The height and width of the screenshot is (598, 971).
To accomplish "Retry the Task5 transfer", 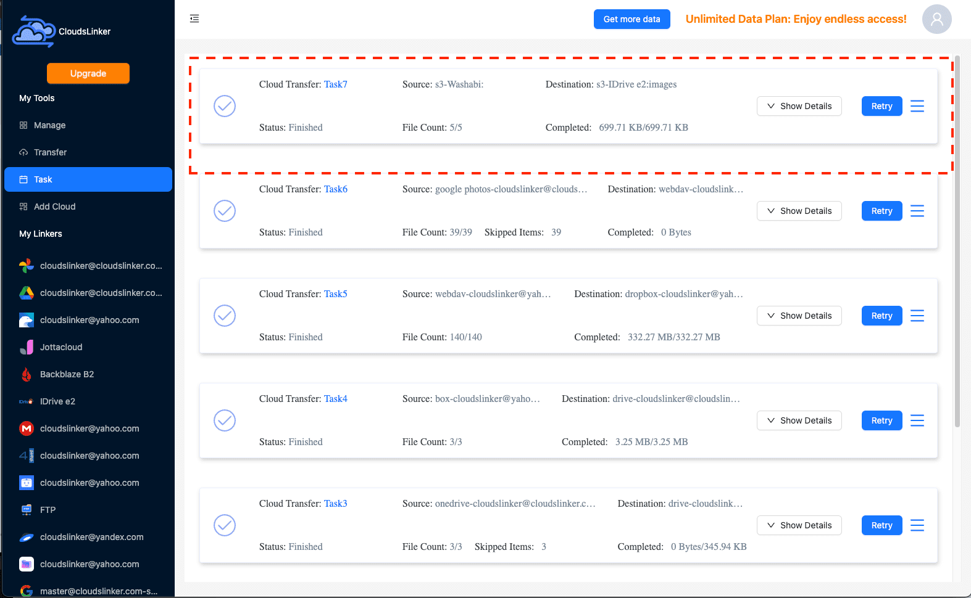I will coord(882,316).
